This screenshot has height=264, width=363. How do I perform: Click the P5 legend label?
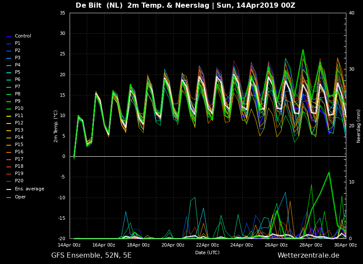tap(18, 72)
